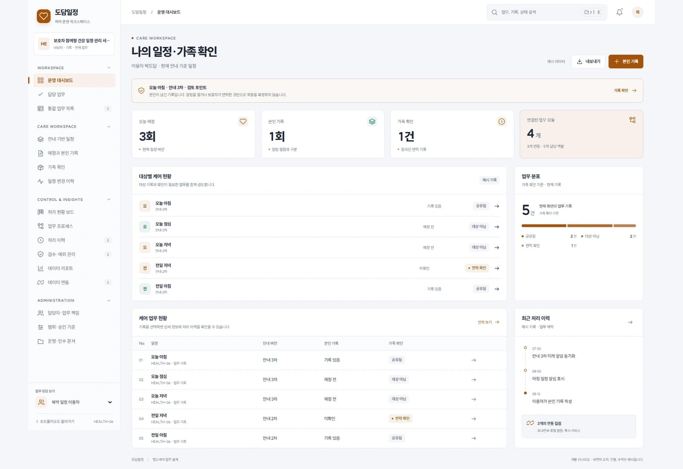The height and width of the screenshot is (469, 683).
Task: Open the 보호자 참여형 건강 일정 관리 workspace selector
Action: [74, 44]
